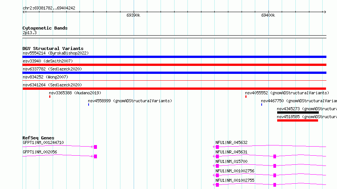Click the NFU1|NR_045631 internal exon box

point(275,156)
